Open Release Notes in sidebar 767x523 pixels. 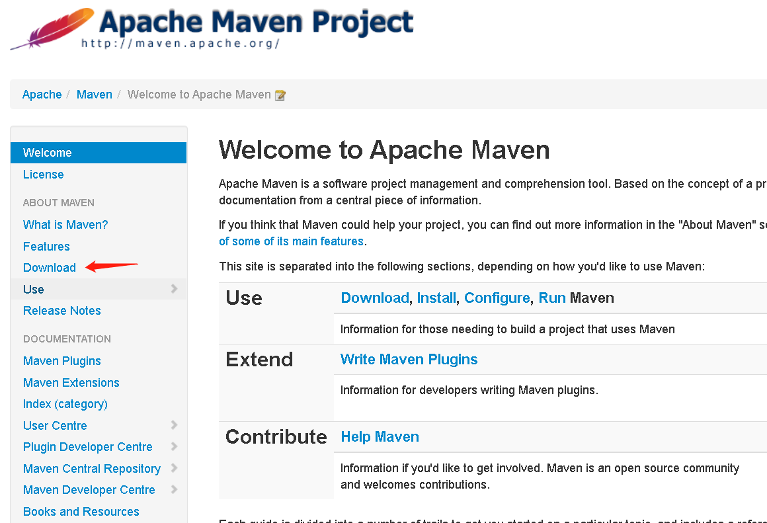tap(62, 311)
